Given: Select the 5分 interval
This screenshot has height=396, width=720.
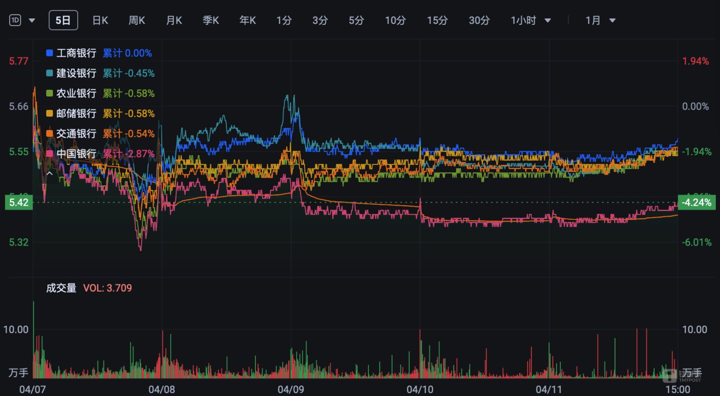Looking at the screenshot, I should click(x=355, y=20).
